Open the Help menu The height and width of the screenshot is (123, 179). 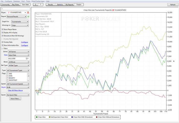(x=48, y=1)
